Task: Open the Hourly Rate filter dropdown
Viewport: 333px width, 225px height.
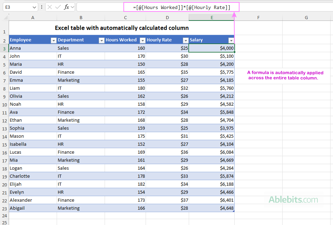Action: [x=185, y=40]
